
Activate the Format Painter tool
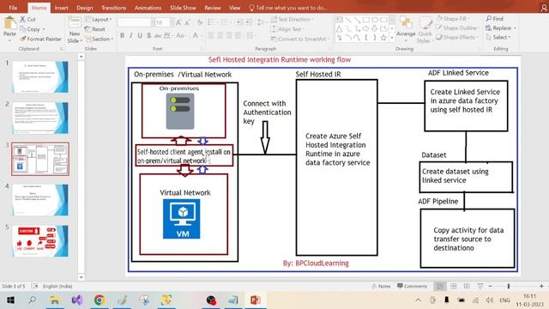tap(40, 39)
